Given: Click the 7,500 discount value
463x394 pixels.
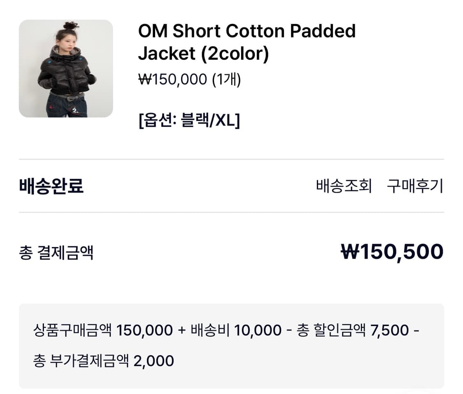Looking at the screenshot, I should pyautogui.click(x=390, y=330).
